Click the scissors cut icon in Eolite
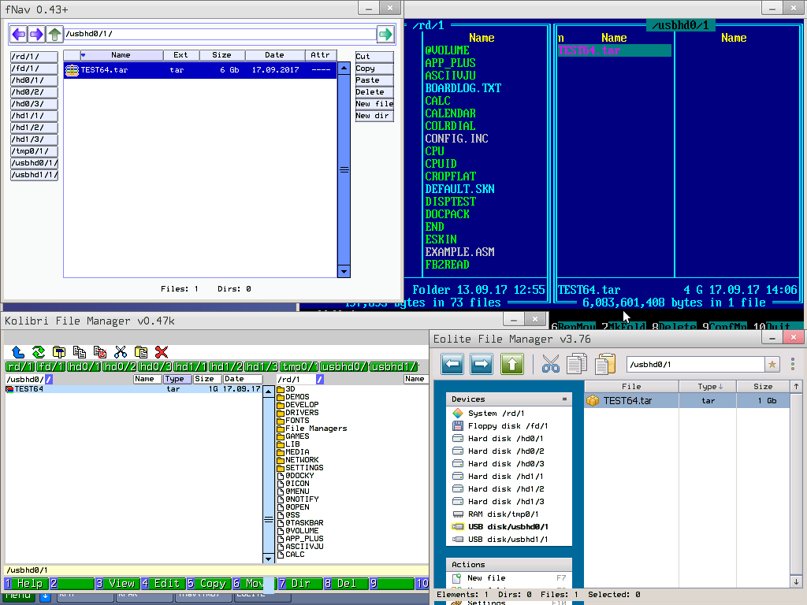This screenshot has height=605, width=807. pos(550,364)
